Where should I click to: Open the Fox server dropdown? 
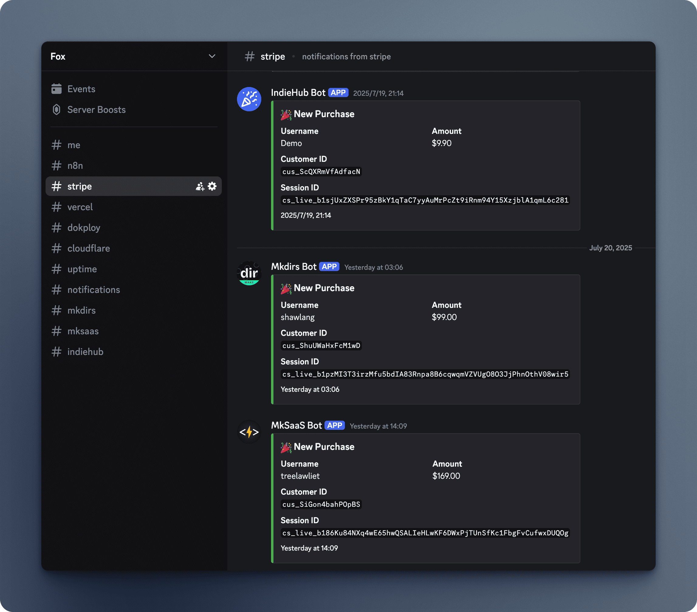212,56
